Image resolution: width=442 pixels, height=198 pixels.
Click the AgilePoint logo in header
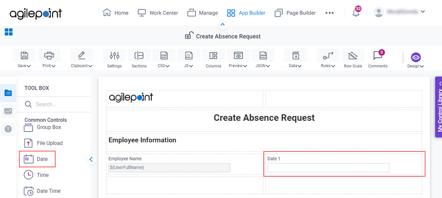pyautogui.click(x=36, y=13)
